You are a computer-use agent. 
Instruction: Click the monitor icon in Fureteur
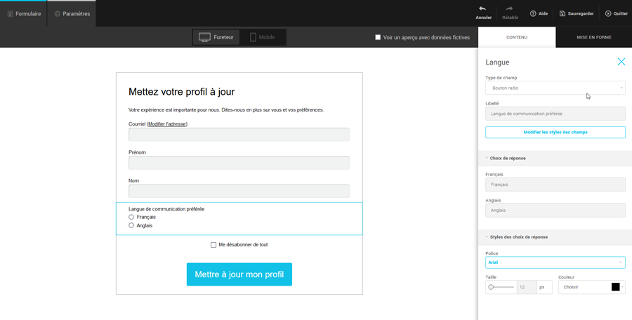coord(204,37)
